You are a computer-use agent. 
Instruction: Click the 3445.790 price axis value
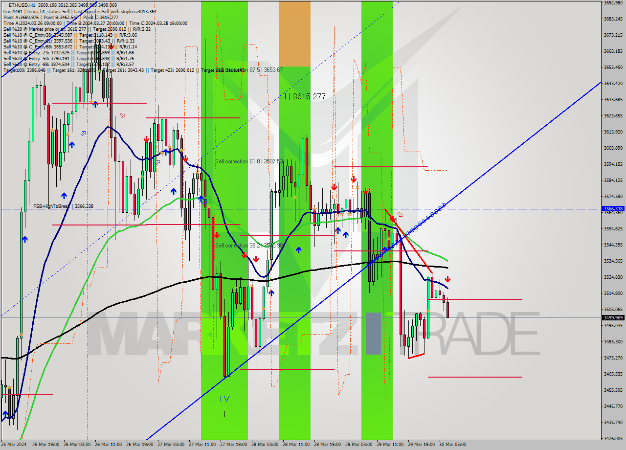tap(613, 406)
